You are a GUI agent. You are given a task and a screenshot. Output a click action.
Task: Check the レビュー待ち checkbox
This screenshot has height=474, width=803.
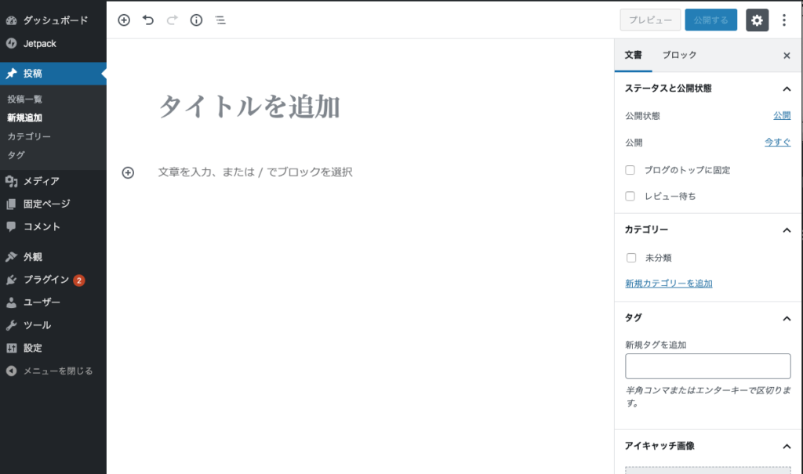tap(630, 197)
